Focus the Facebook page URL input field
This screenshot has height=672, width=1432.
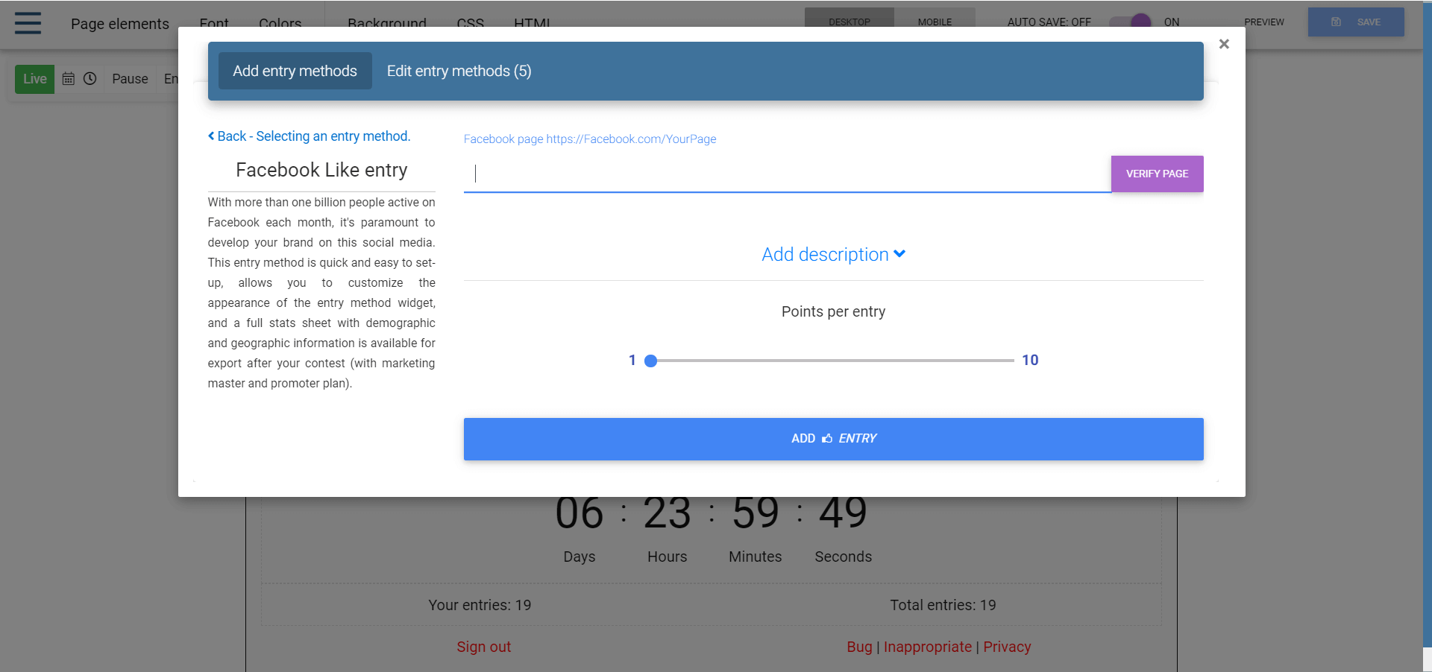[787, 174]
